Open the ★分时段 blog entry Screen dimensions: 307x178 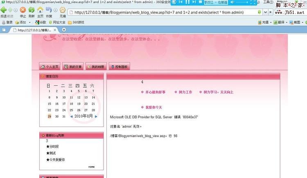pos(52,147)
